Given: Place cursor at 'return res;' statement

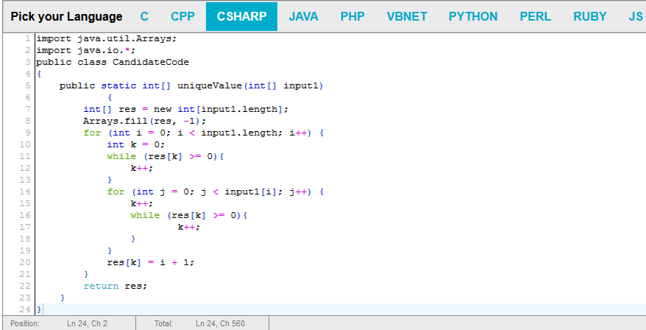Looking at the screenshot, I should pos(116,286).
